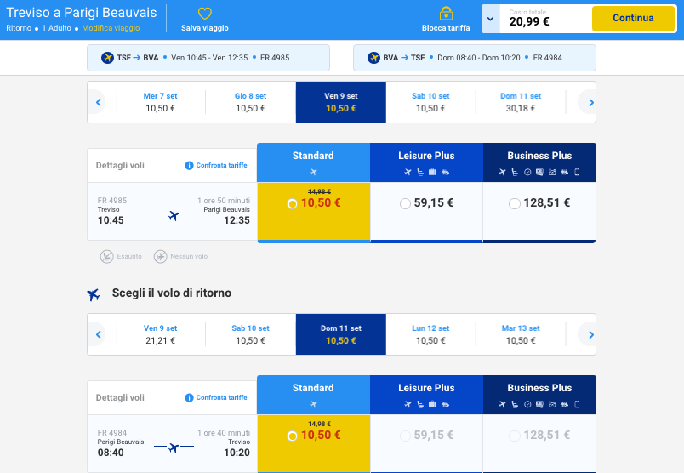Show earlier return dates with left chevron

(x=99, y=334)
